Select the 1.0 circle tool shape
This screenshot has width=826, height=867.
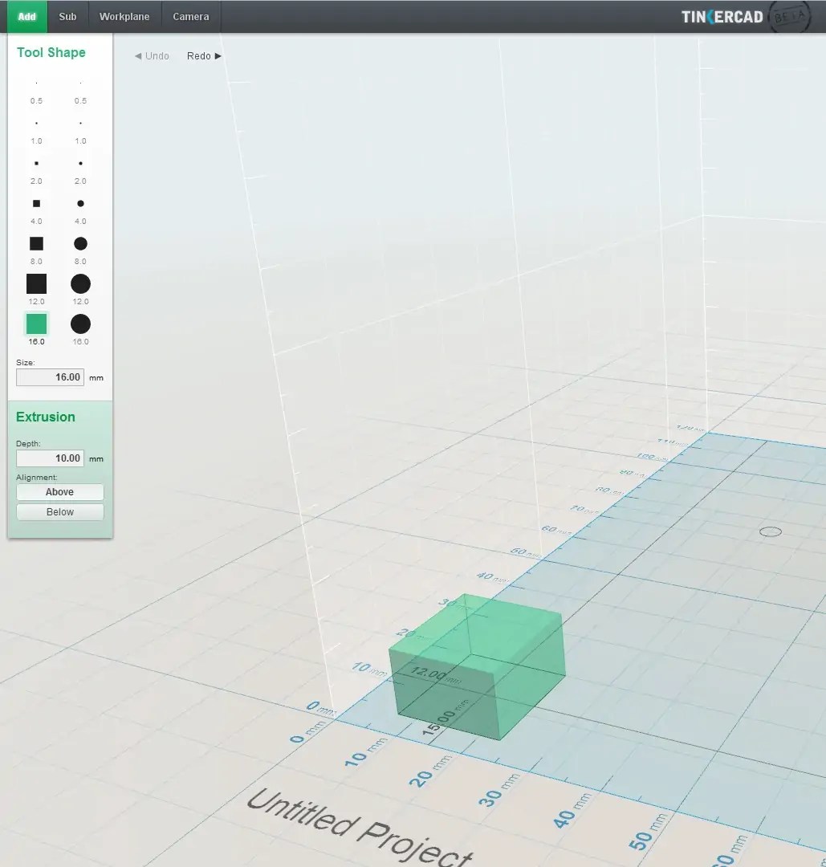(80, 123)
